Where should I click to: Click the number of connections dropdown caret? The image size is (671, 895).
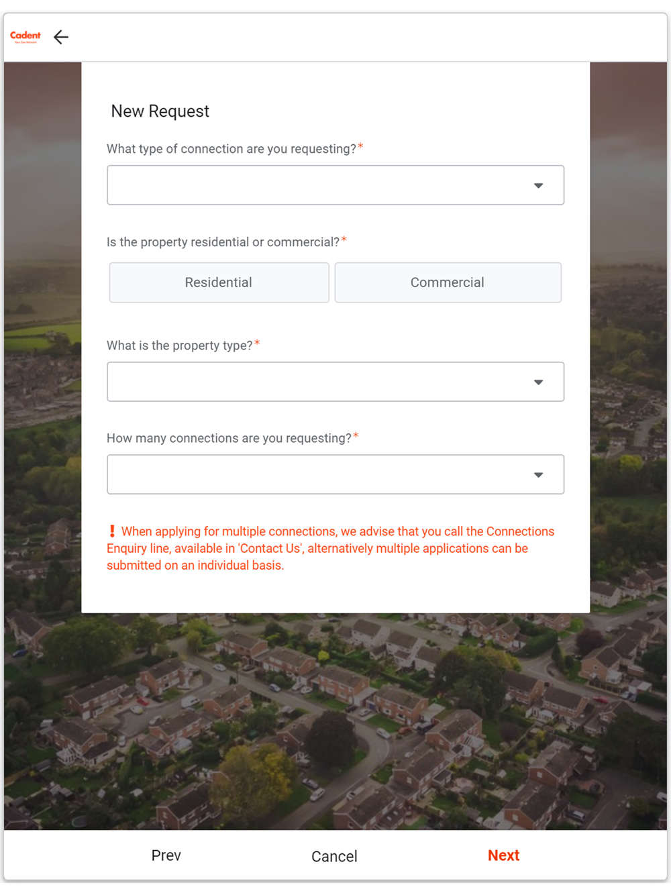[538, 475]
